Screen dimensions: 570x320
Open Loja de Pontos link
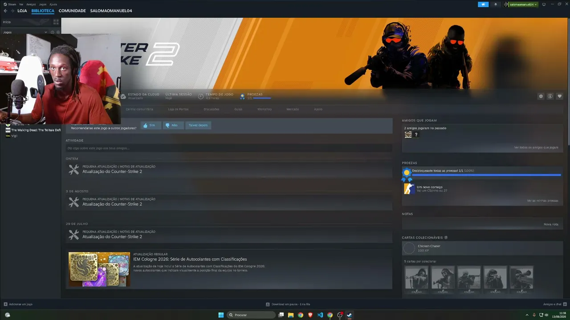[178, 109]
